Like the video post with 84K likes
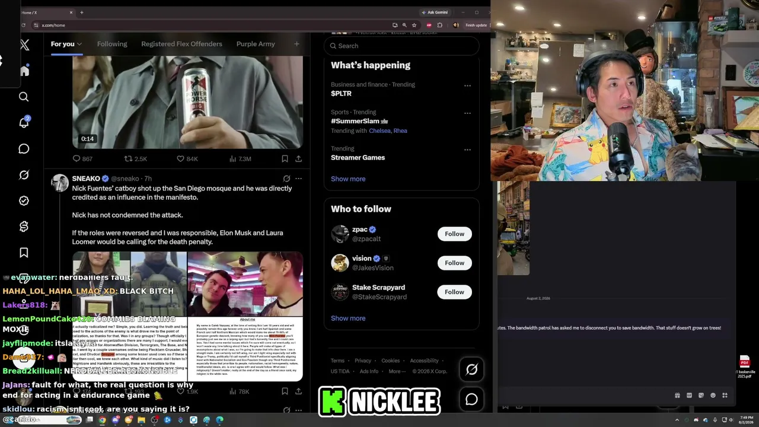The image size is (759, 427). pos(187,159)
